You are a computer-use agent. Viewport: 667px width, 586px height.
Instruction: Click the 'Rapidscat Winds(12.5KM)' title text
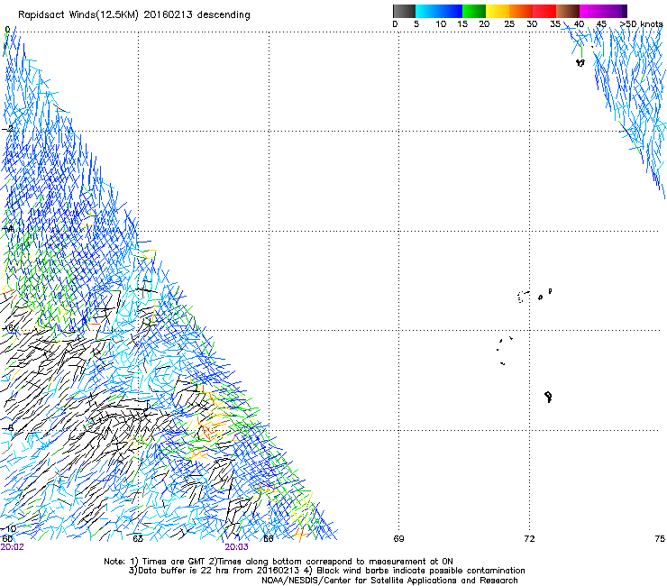tap(78, 15)
